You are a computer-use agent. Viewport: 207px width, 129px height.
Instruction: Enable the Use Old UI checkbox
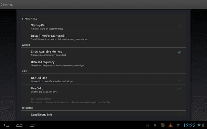click(x=179, y=90)
